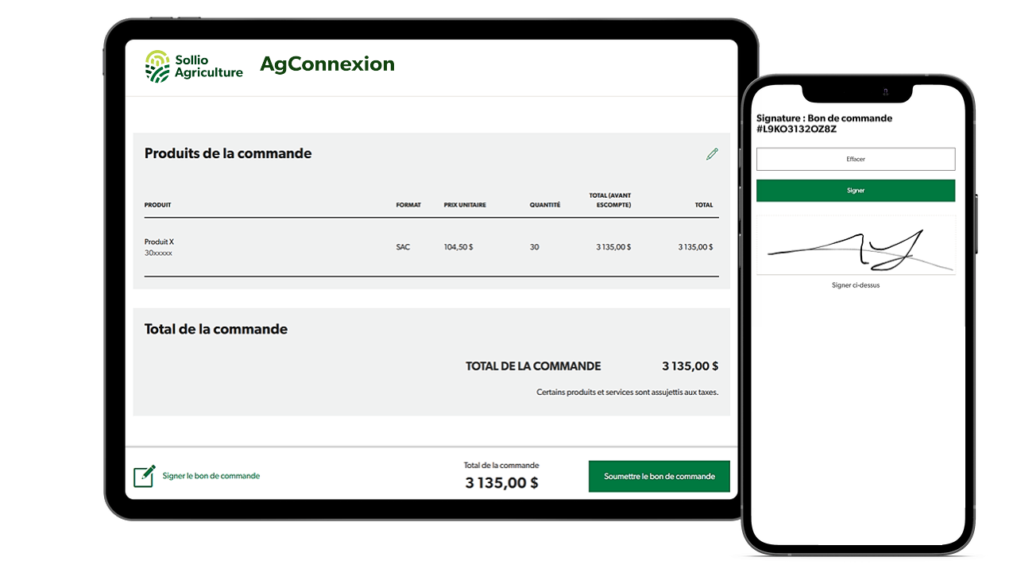Click the quantity value '30' in the row
Image resolution: width=1017 pixels, height=588 pixels.
click(x=534, y=247)
